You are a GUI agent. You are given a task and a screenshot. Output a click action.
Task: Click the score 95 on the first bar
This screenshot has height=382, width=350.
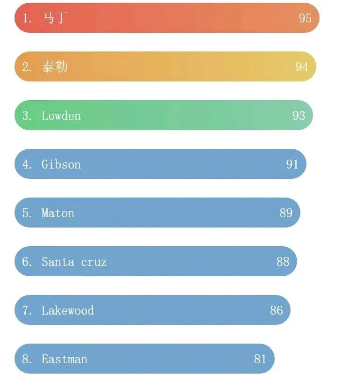(x=305, y=18)
